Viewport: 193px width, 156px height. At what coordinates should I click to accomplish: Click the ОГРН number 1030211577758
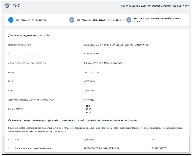coord(91,72)
